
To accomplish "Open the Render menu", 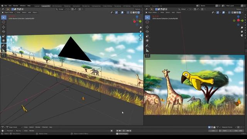I will (15, 6).
